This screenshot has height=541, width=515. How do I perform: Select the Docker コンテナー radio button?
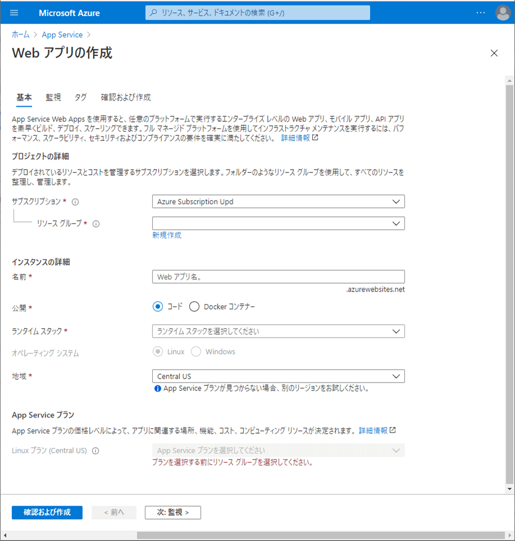[x=195, y=307]
